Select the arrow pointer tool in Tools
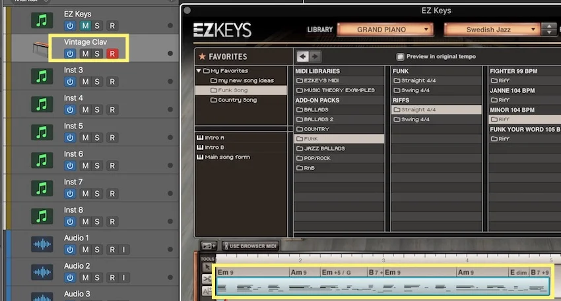Viewport: 561px width, 301px height. [x=207, y=267]
